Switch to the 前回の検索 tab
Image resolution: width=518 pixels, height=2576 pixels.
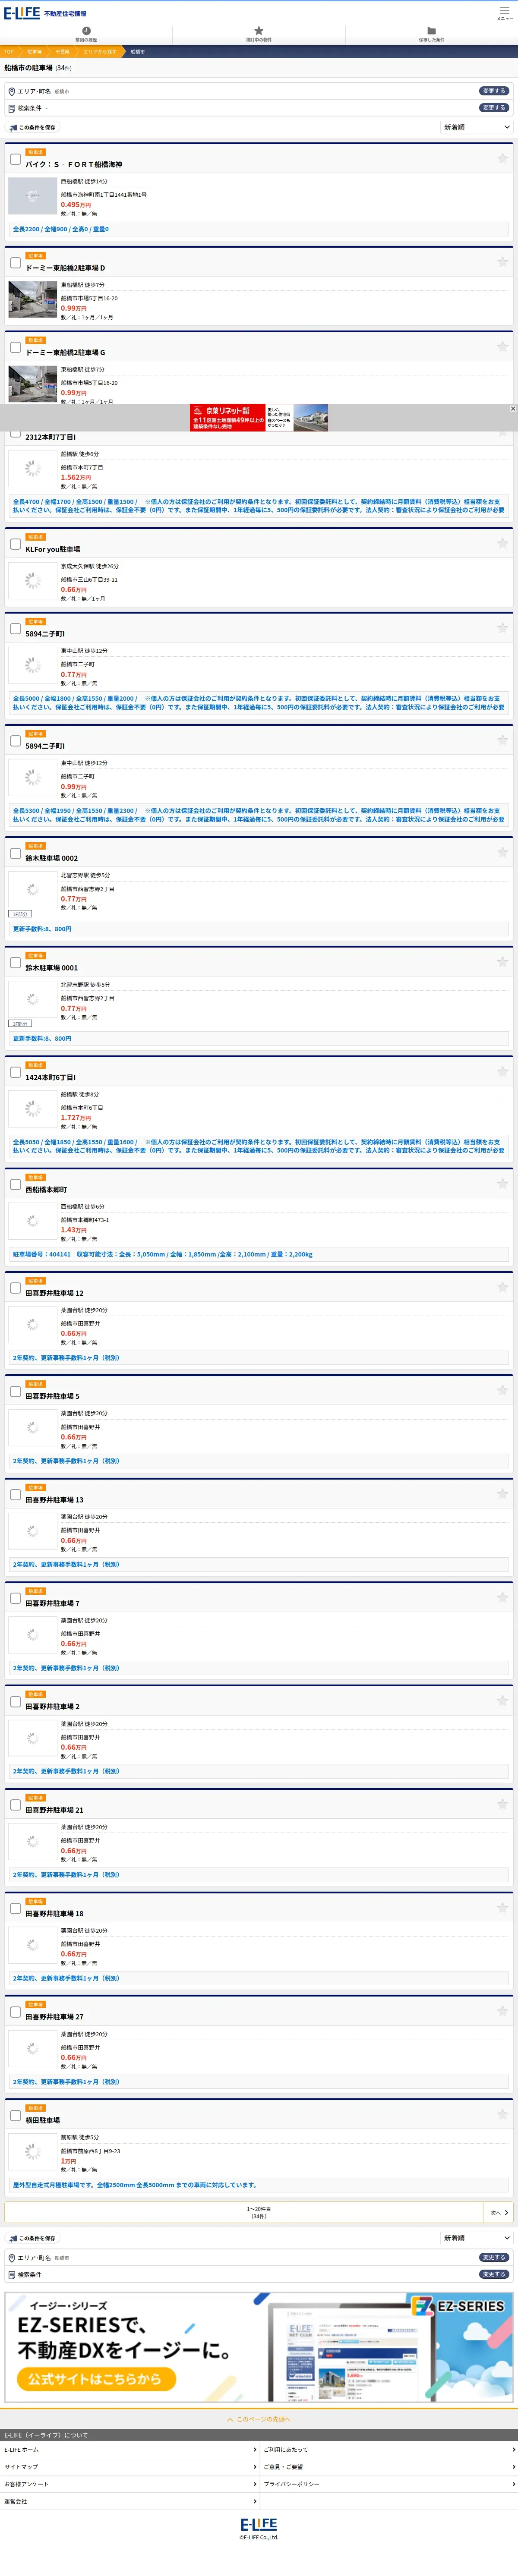coord(86,34)
